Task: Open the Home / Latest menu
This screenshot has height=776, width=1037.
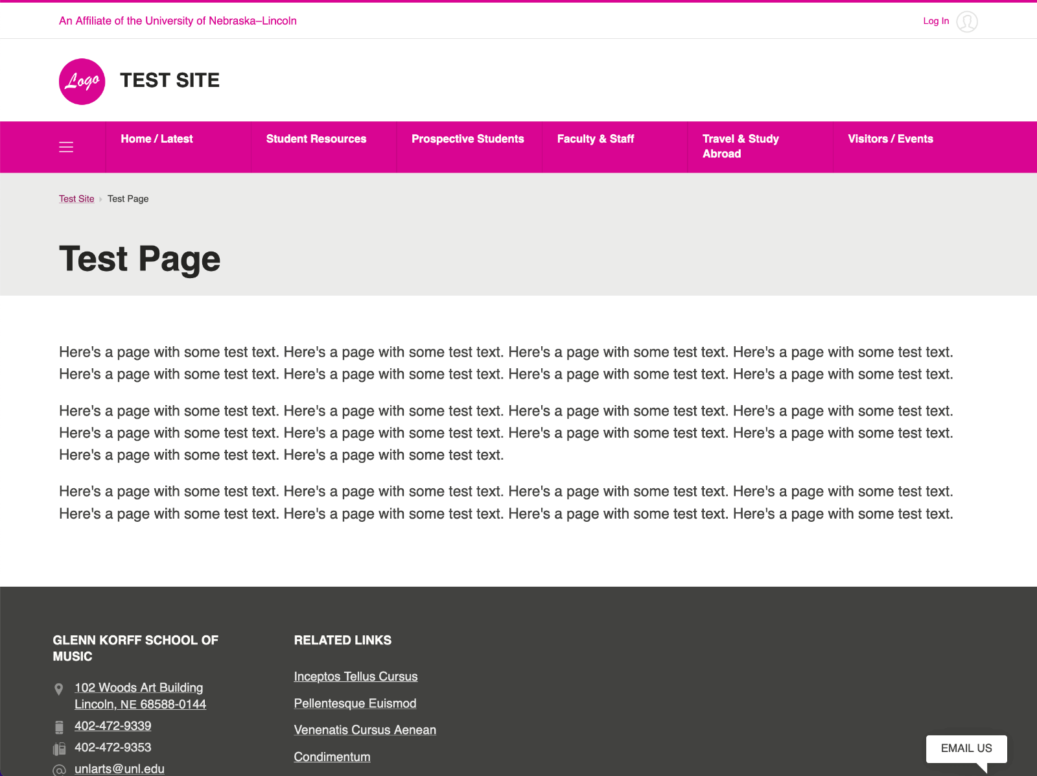Action: [x=157, y=139]
